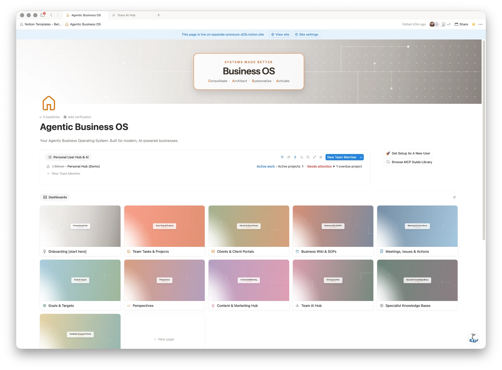Open the Notion AI assistant face icon

(473, 337)
